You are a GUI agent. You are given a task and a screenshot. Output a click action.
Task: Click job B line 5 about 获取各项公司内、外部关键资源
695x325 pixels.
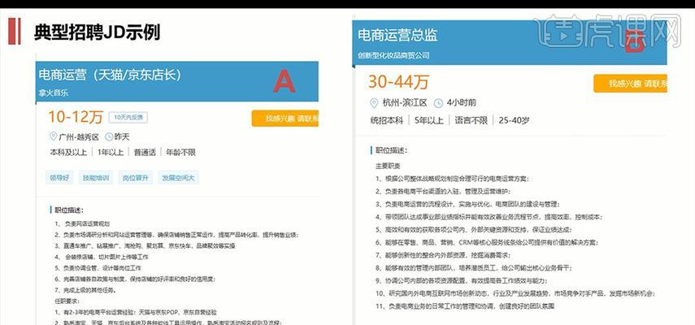(x=473, y=230)
